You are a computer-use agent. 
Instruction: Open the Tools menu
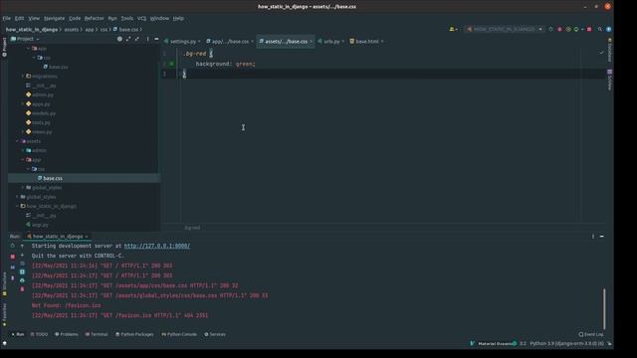coord(126,18)
